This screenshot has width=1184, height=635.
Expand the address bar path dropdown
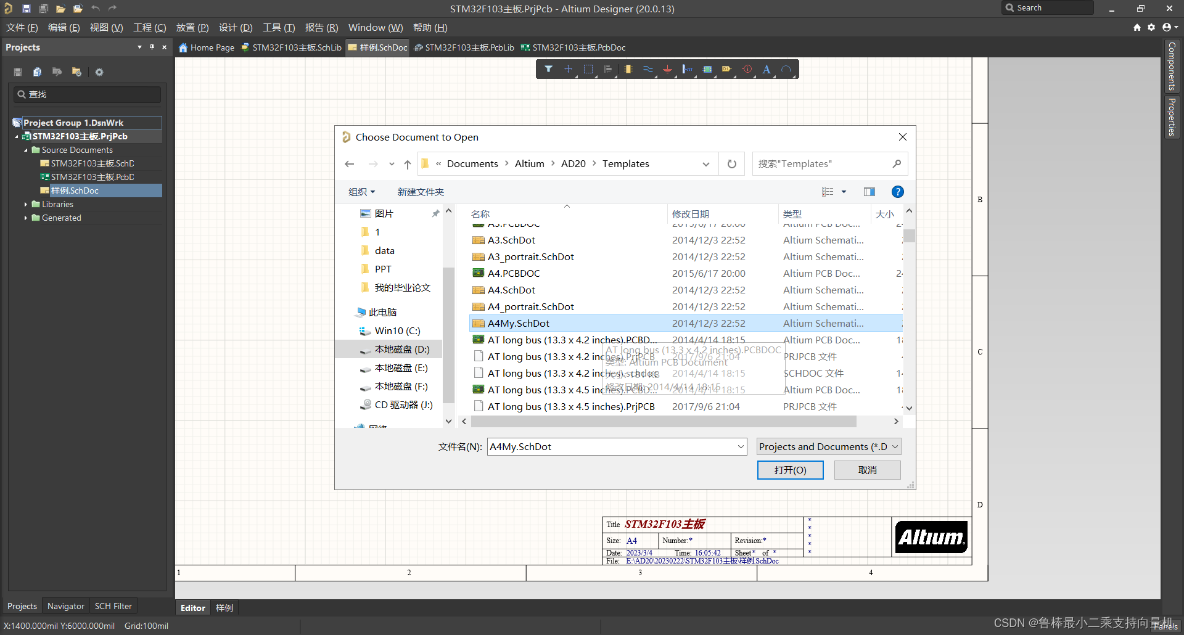pos(705,164)
